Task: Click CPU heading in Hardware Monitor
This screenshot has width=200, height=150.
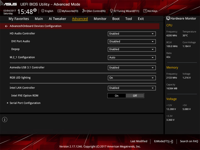Action: tap(169, 25)
